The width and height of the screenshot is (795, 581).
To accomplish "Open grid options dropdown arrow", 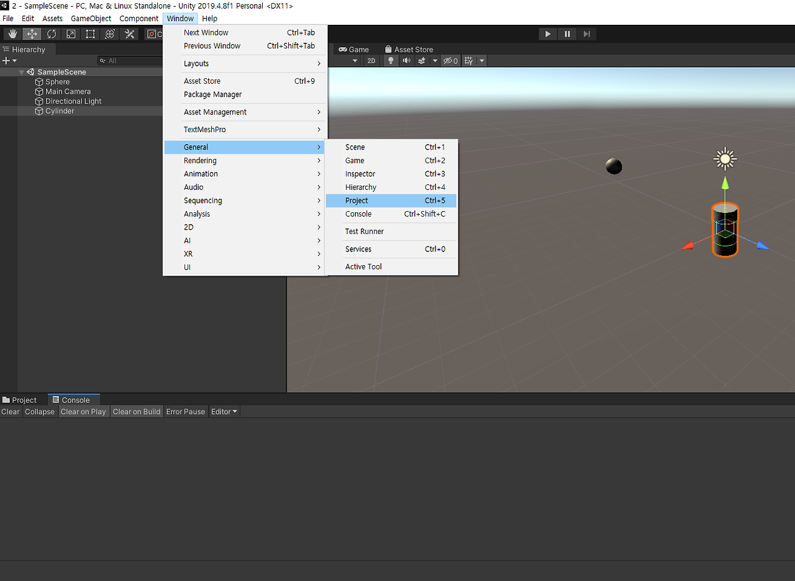I will tap(481, 61).
